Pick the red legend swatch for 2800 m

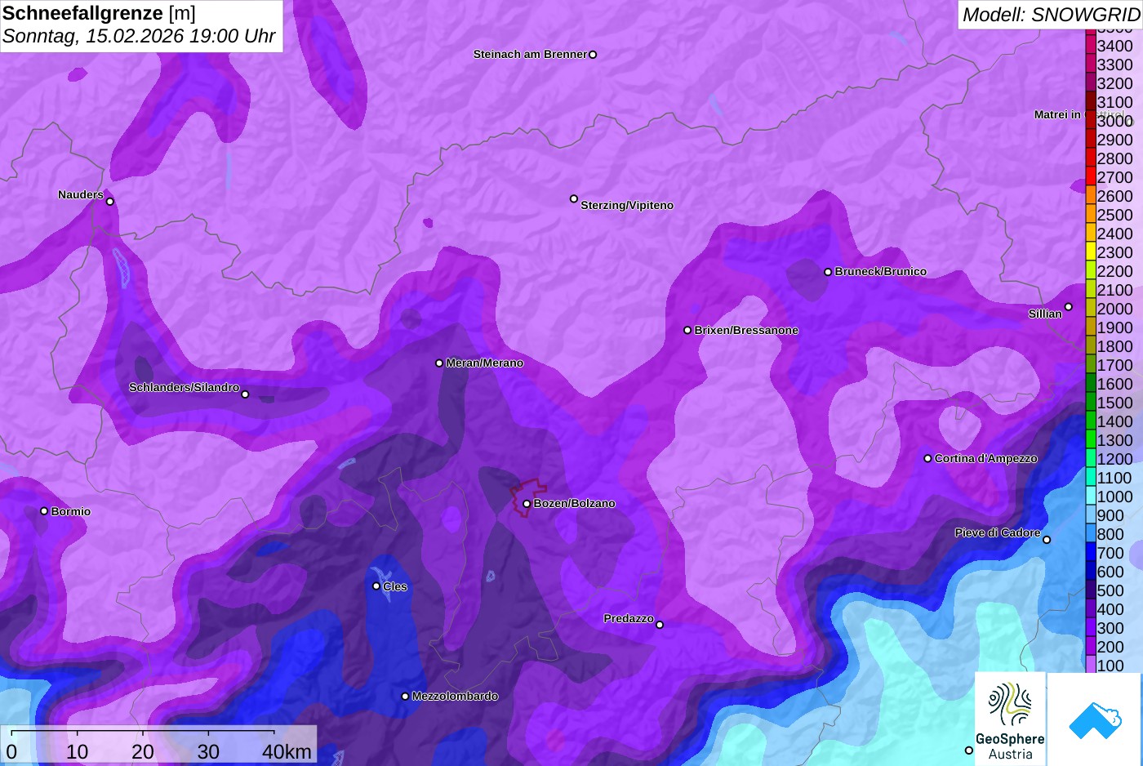tap(1091, 158)
